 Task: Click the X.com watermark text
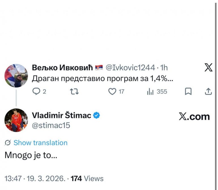[194, 116]
